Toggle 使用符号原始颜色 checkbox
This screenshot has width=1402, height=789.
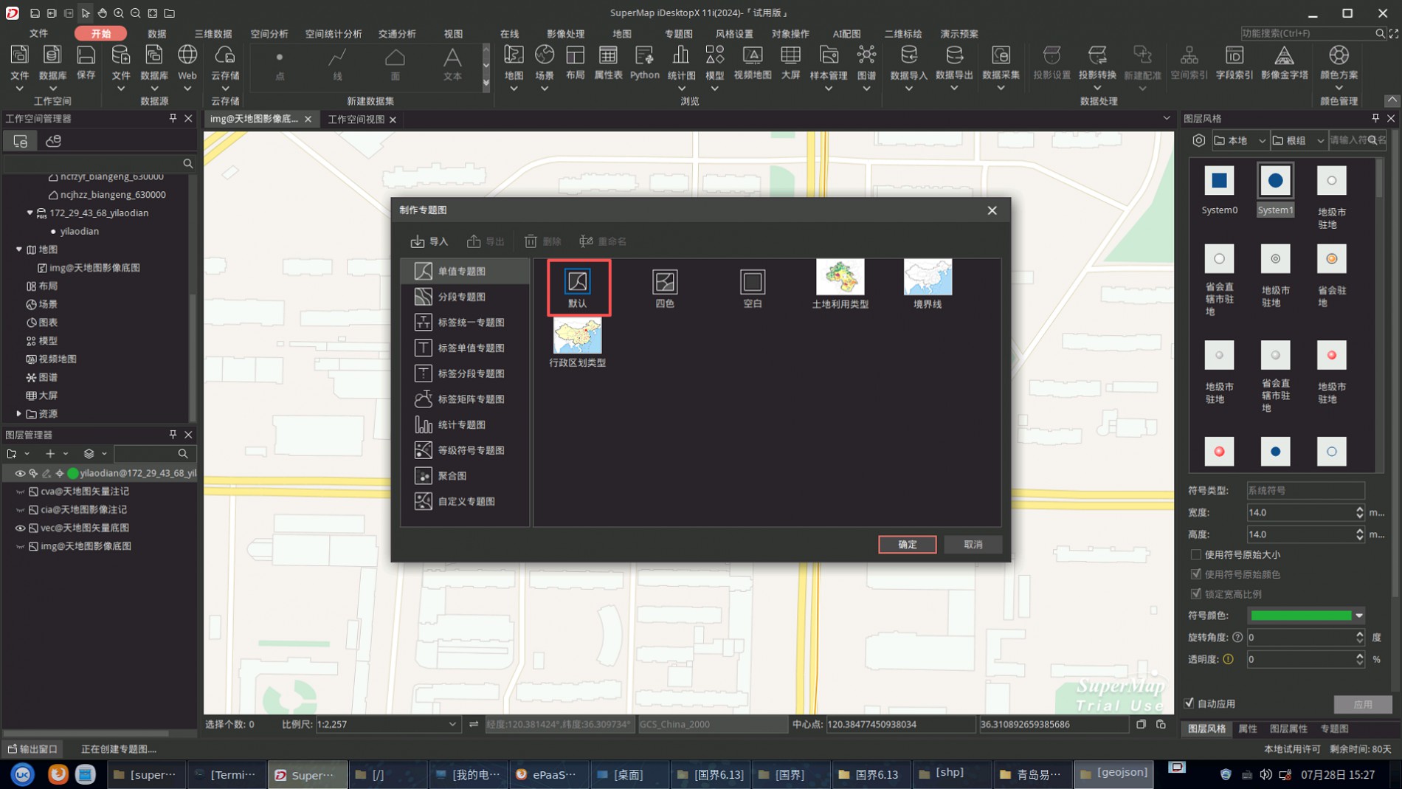pos(1196,574)
